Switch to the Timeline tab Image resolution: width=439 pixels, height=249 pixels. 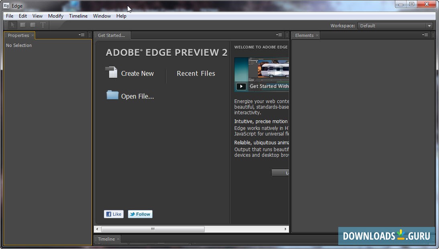click(106, 239)
